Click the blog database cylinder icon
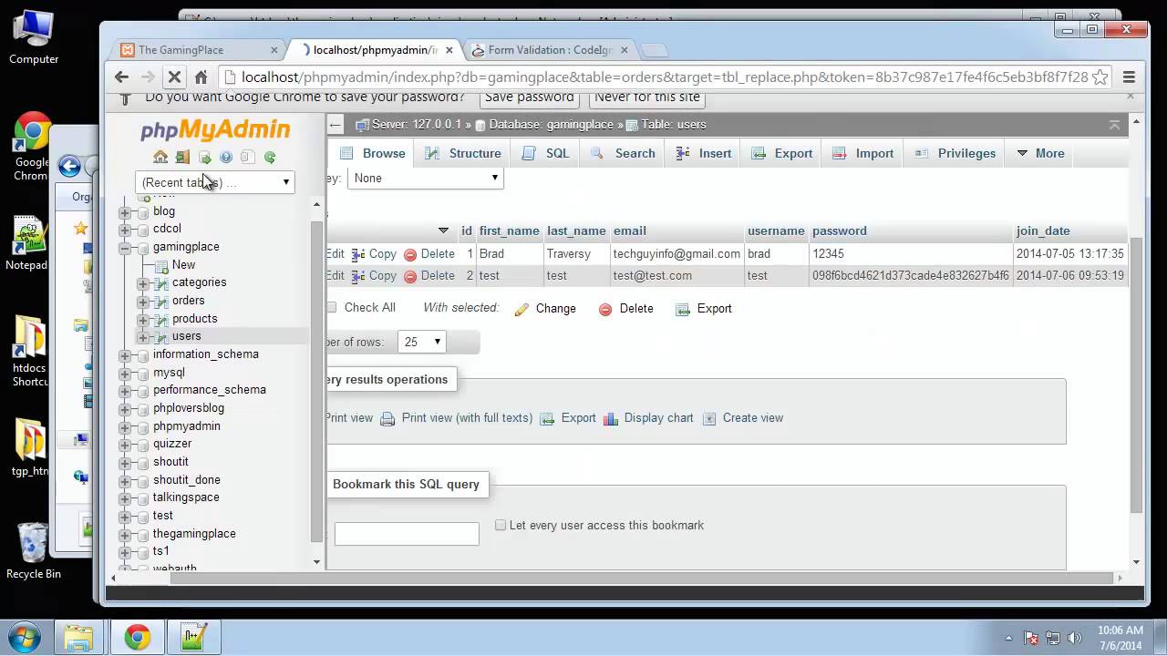This screenshot has width=1167, height=656. coord(143,211)
